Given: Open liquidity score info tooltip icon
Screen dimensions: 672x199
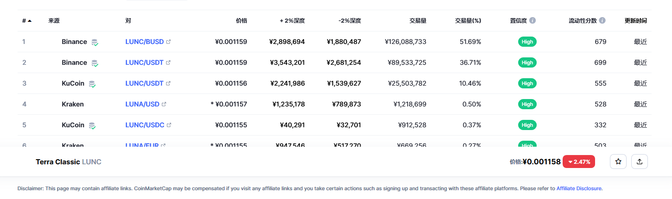Looking at the screenshot, I should tap(602, 21).
